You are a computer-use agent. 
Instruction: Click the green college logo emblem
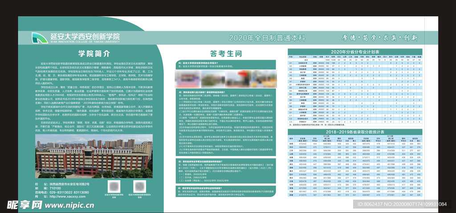click(40, 38)
